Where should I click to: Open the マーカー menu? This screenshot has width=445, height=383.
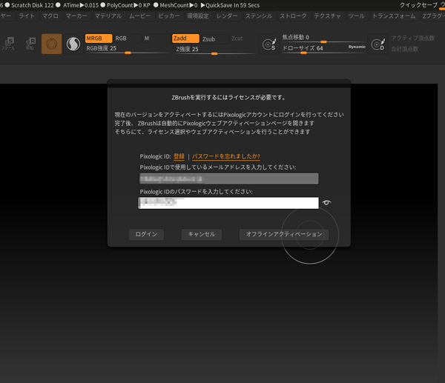point(76,16)
